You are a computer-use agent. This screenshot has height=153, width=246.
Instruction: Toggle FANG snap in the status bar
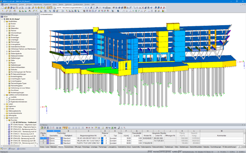click(150, 152)
